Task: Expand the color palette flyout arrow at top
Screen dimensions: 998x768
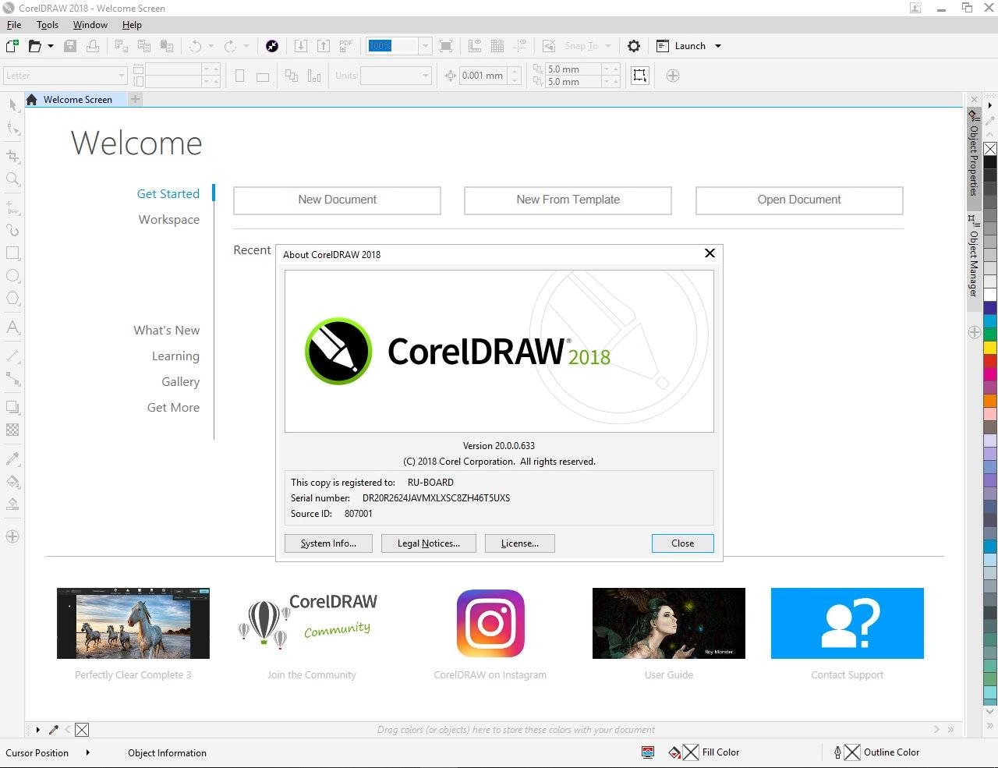Action: (x=990, y=104)
